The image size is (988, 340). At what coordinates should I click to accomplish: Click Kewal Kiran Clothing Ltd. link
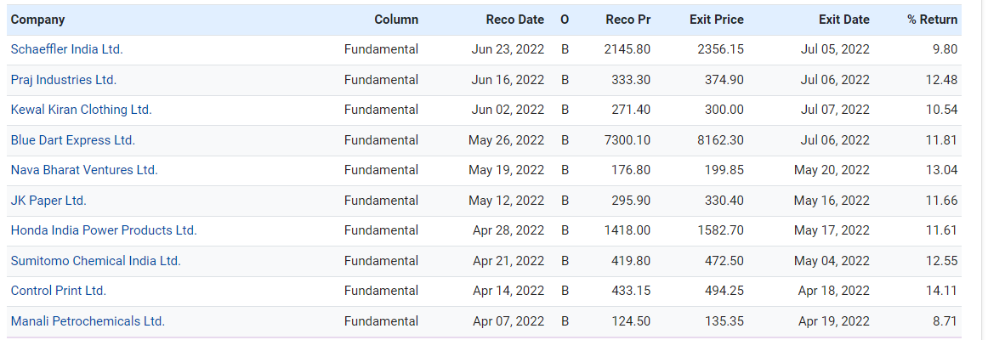[81, 110]
